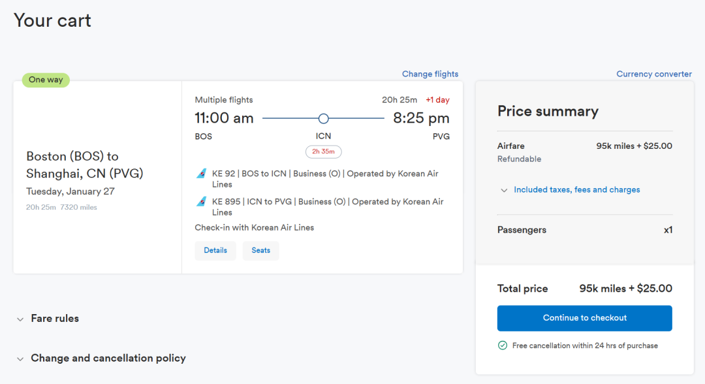Viewport: 705px width, 384px height.
Task: Open the Currency converter link
Action: [654, 74]
